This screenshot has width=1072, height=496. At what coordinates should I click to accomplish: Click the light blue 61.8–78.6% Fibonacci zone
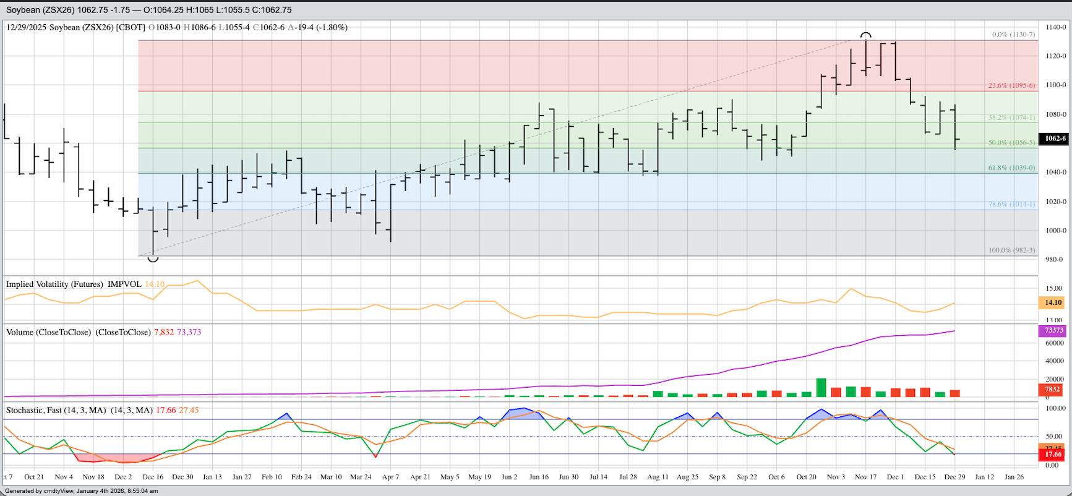(x=557, y=192)
